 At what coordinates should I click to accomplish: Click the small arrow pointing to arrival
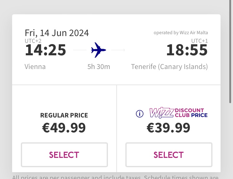point(118,50)
